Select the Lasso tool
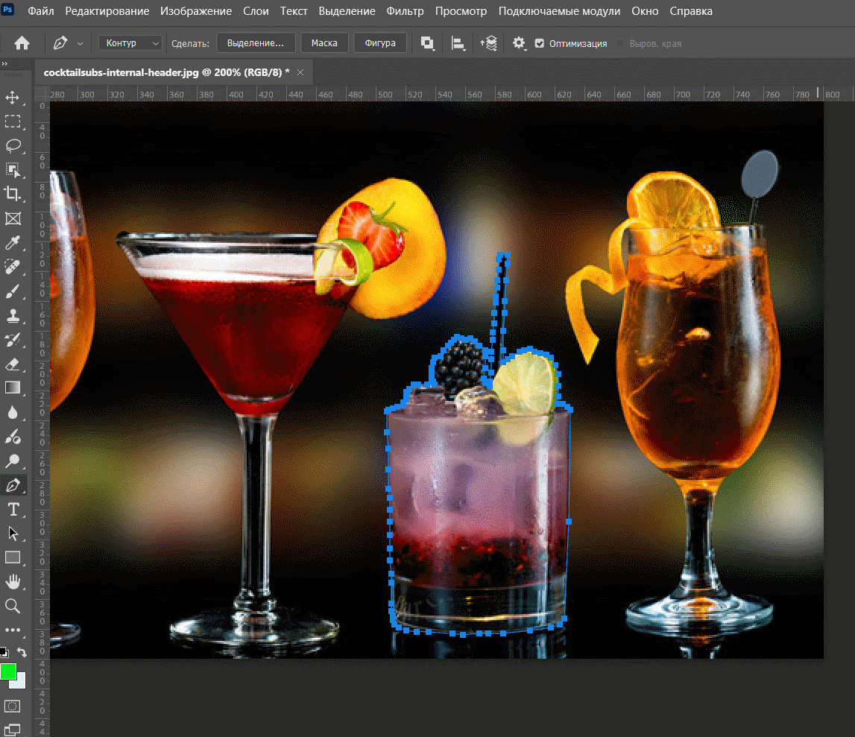The width and height of the screenshot is (855, 737). pos(13,145)
